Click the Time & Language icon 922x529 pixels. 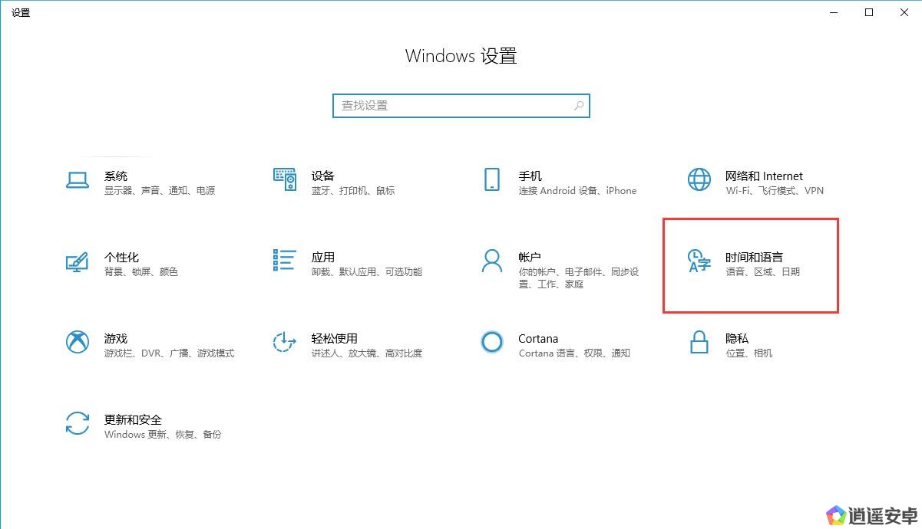699,261
